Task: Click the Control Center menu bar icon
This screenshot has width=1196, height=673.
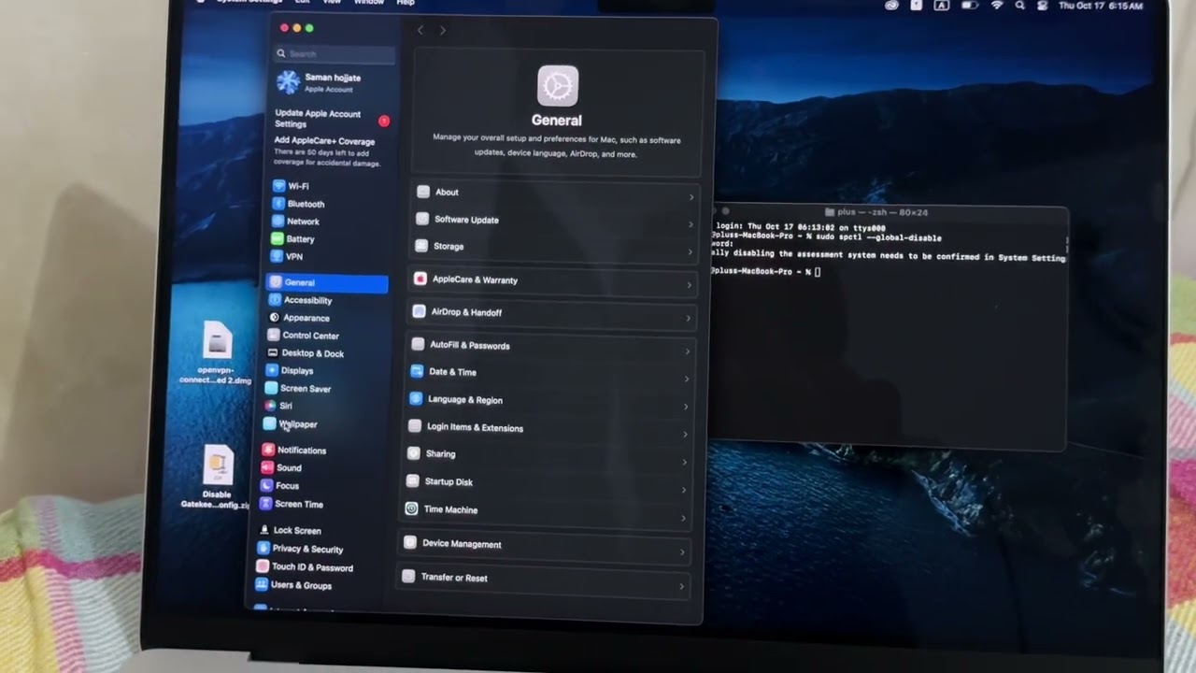Action: coord(1041,6)
